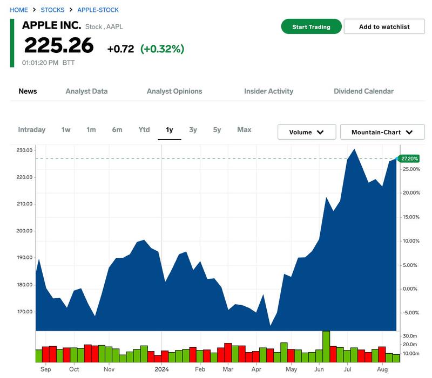This screenshot has height=378, width=432.
Task: Click the 2024 date axis label
Action: pos(161,369)
